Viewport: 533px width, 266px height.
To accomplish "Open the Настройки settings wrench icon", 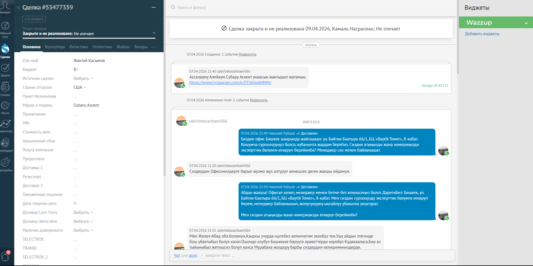I will pos(5,165).
